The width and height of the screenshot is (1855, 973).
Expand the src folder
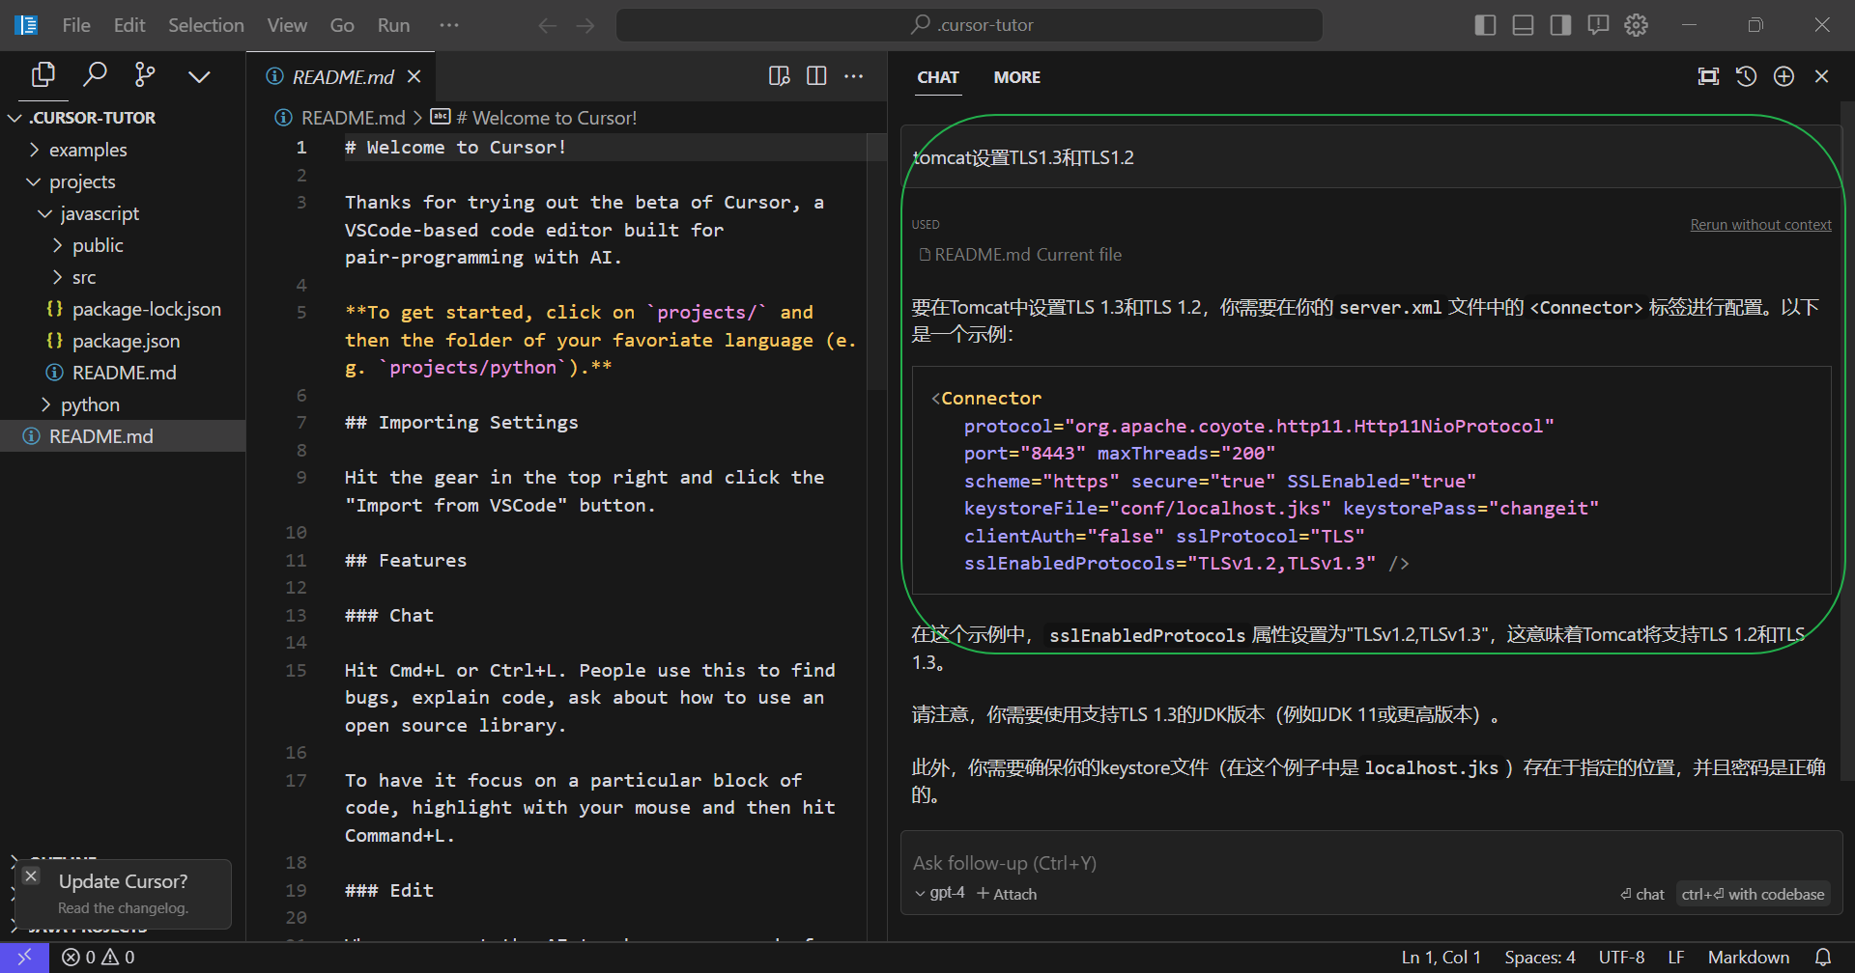[x=123, y=277]
